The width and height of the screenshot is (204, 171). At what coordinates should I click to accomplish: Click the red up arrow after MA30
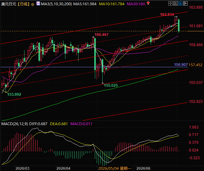[x=148, y=3]
